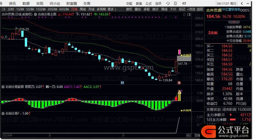This screenshot has width=253, height=140.
Task: Expand the 右侧交易副图 indicator dropdown
Action: click(x=3, y=87)
